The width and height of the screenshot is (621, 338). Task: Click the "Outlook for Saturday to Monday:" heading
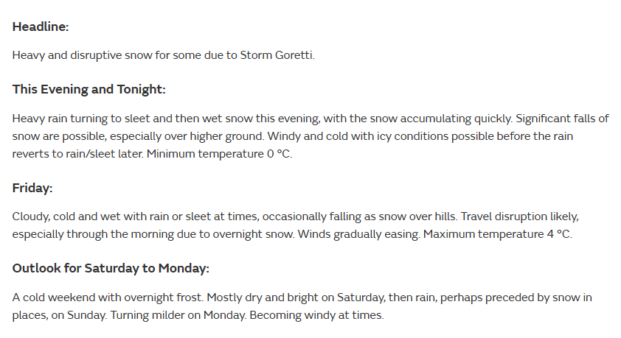point(111,268)
